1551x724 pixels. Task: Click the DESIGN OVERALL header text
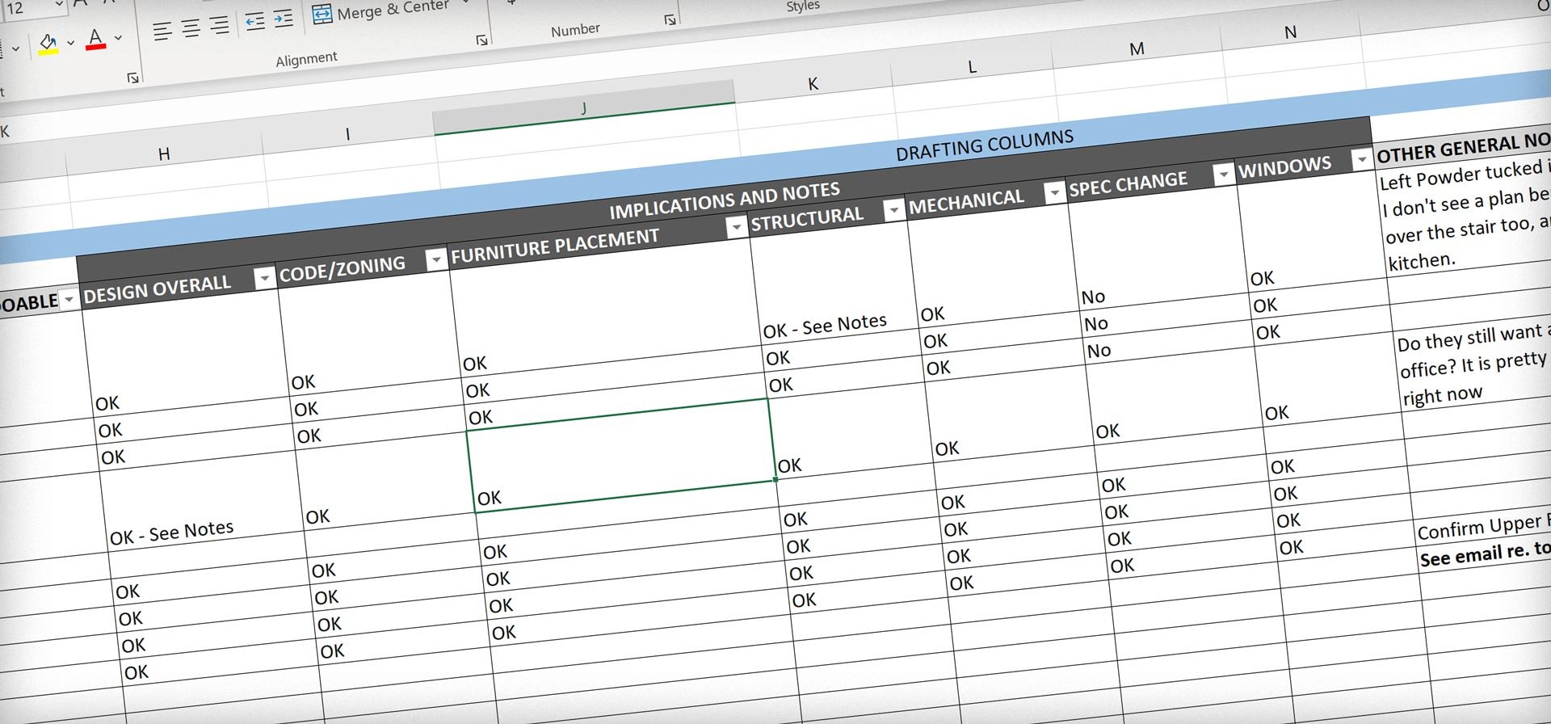(157, 289)
